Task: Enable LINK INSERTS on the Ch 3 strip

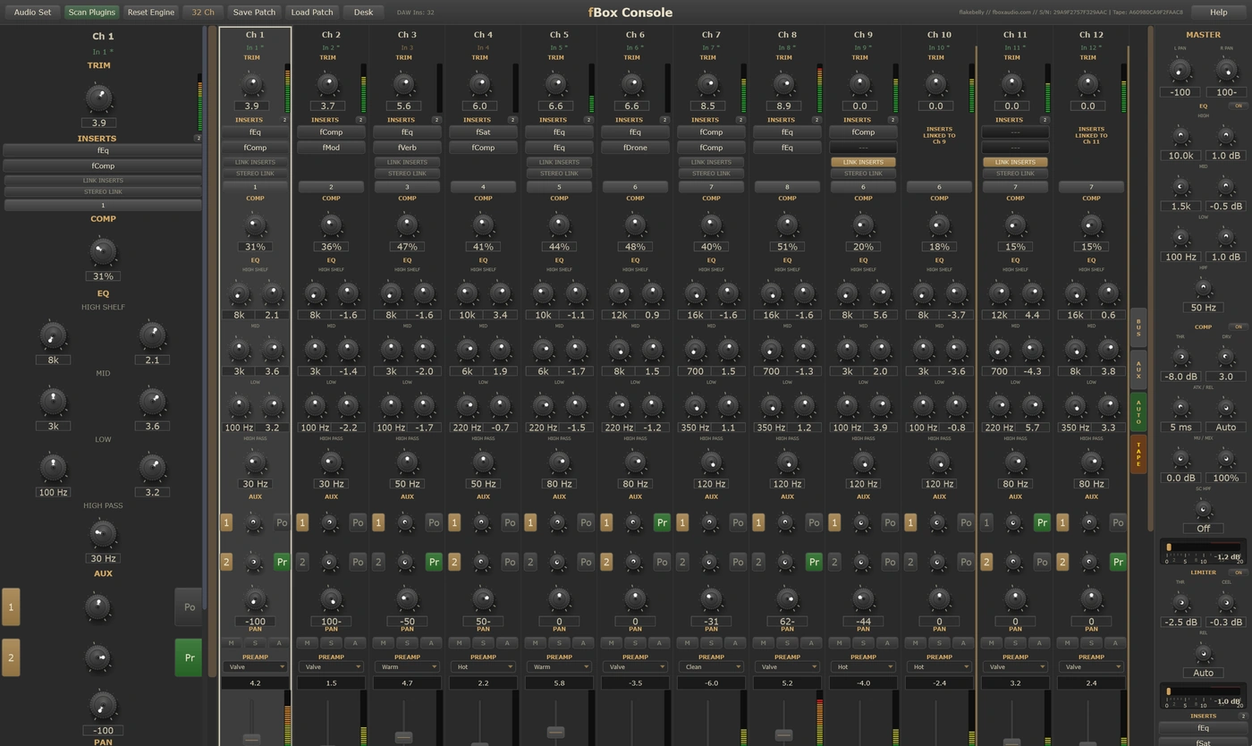Action: click(x=407, y=162)
